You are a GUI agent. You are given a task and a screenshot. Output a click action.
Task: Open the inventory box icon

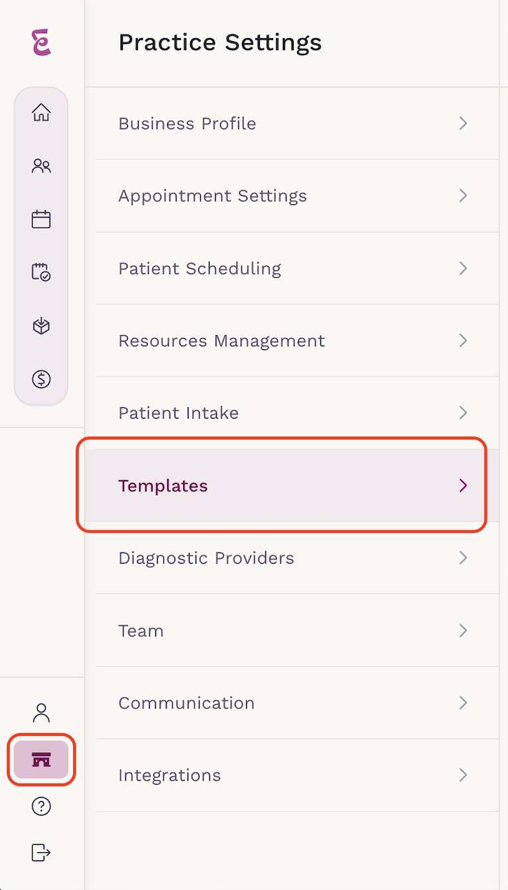click(41, 326)
